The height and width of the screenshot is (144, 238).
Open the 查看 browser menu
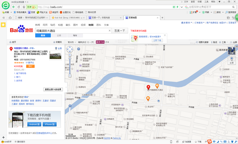point(193,2)
